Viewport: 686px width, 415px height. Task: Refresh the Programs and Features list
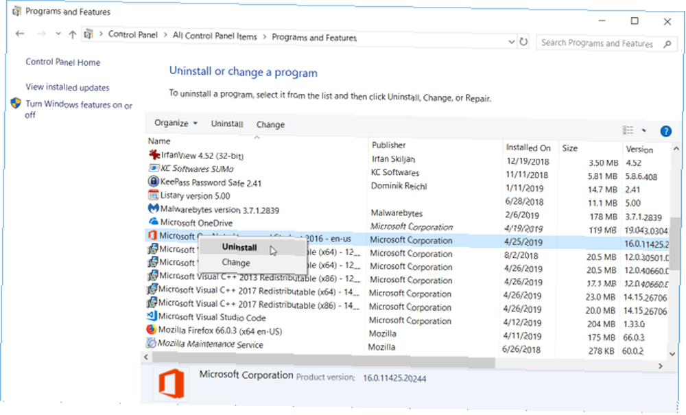[523, 42]
